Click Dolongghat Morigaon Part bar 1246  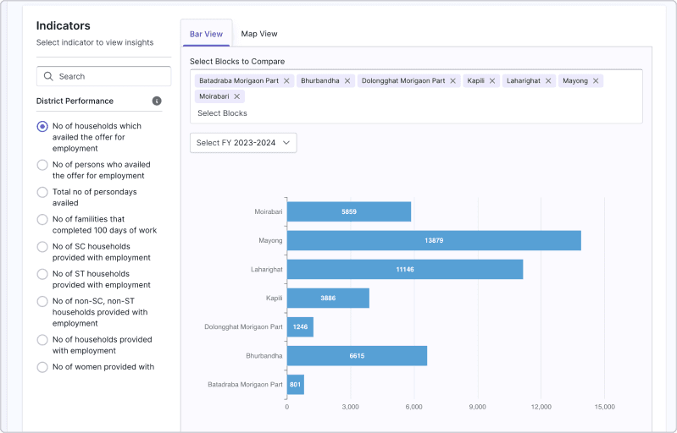[x=300, y=327]
